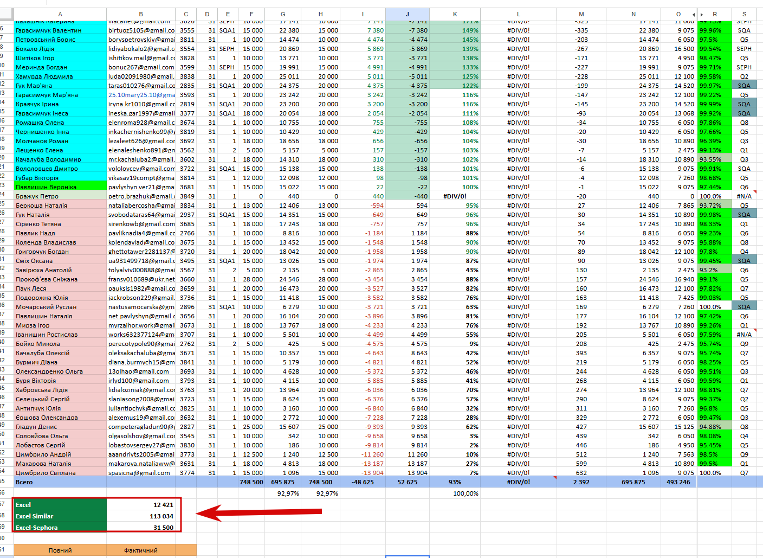Open the blue 25.10mary25.10@gma email link

click(x=141, y=95)
